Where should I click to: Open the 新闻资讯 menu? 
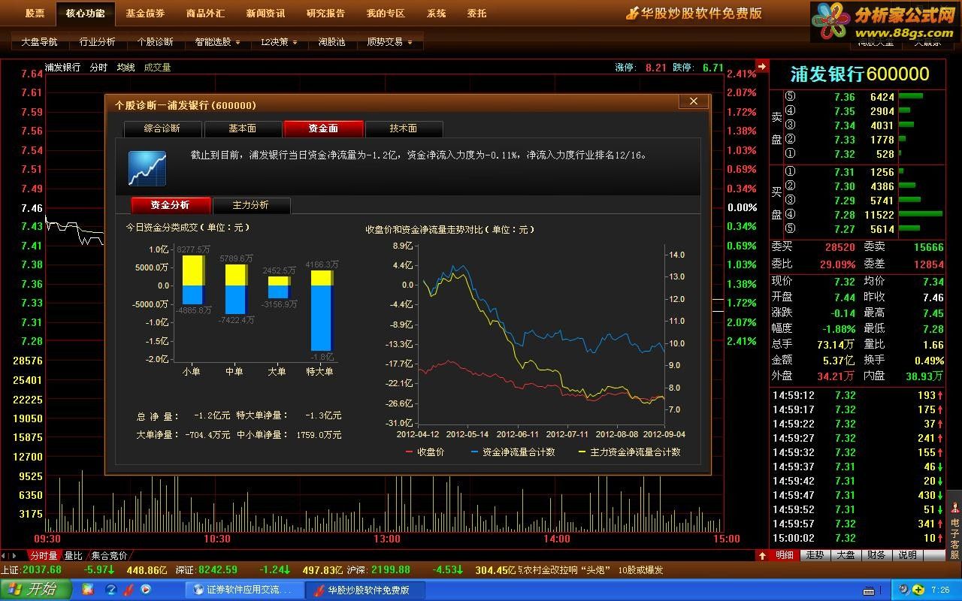[265, 14]
